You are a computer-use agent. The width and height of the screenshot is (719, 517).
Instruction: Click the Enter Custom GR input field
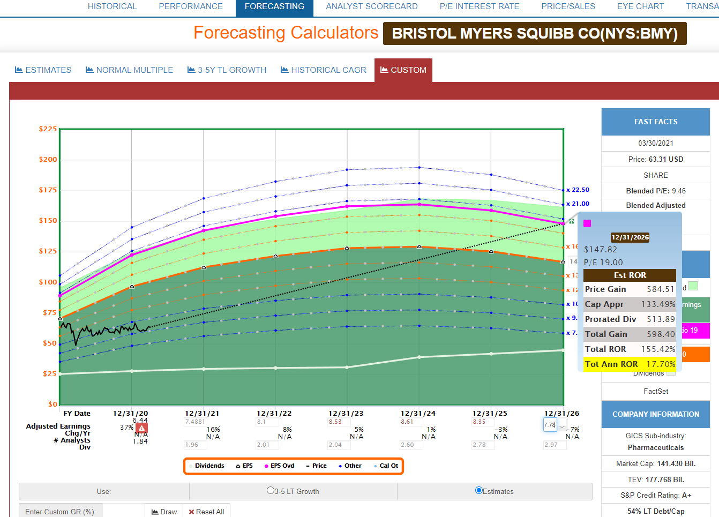(x=123, y=512)
